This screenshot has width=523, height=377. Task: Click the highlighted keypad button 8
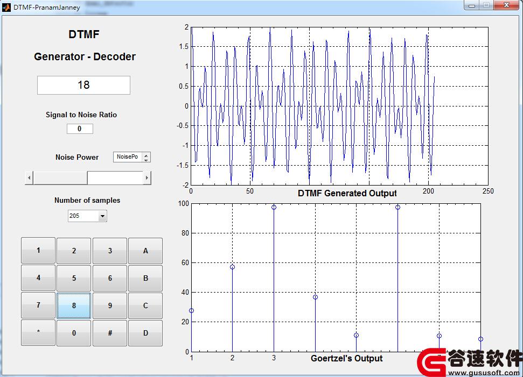point(74,305)
